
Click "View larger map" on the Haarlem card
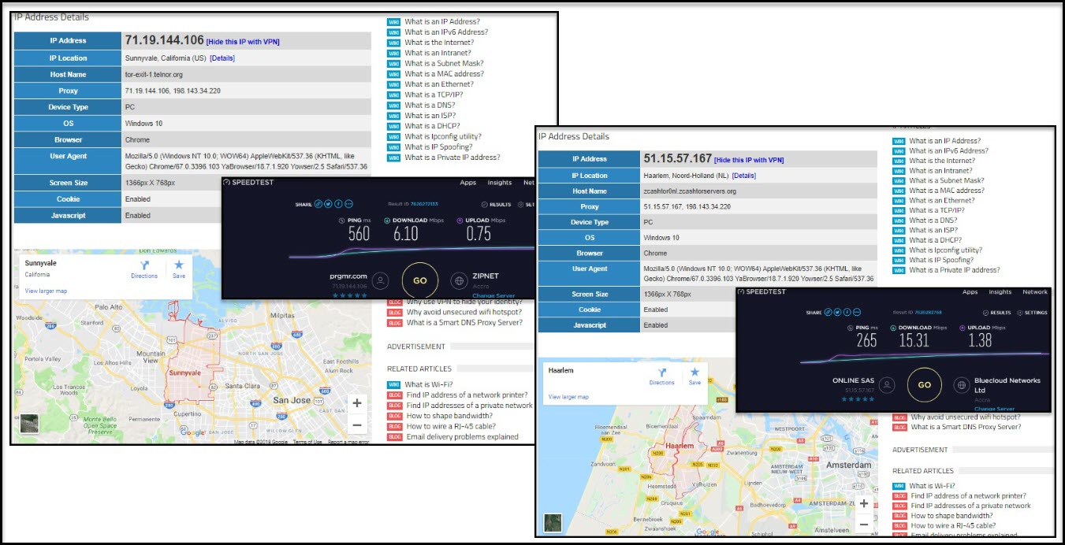pos(568,397)
